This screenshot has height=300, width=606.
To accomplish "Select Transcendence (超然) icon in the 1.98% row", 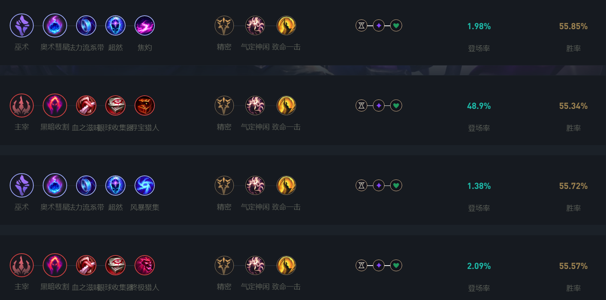I will pyautogui.click(x=115, y=25).
